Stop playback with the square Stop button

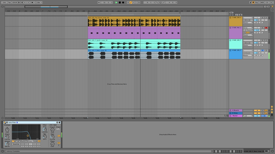(120, 2)
